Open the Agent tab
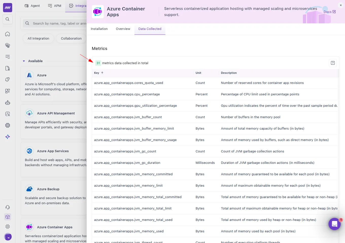The width and height of the screenshot is (345, 243). tap(32, 6)
